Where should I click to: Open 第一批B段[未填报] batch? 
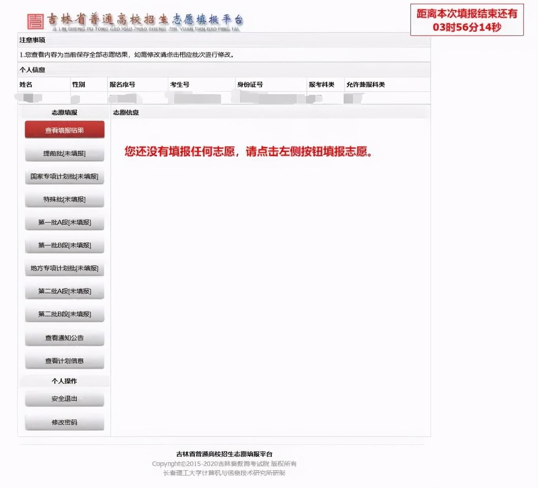(x=65, y=245)
